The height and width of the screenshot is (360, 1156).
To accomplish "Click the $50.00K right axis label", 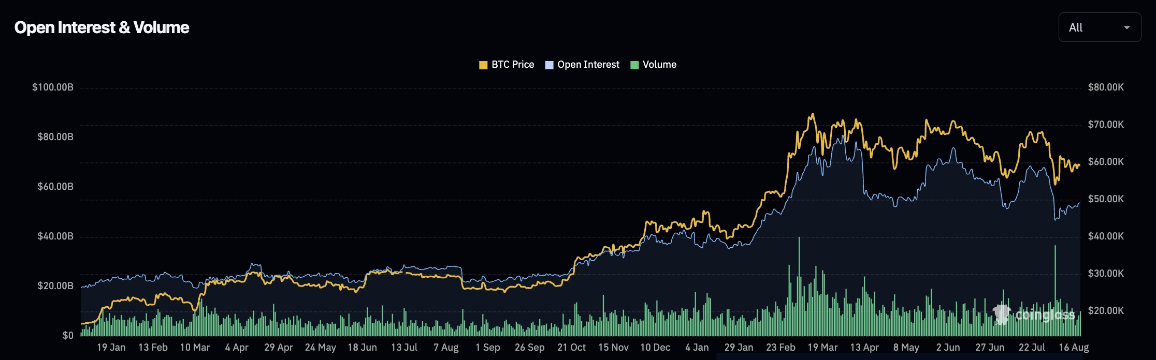I will pyautogui.click(x=1106, y=199).
